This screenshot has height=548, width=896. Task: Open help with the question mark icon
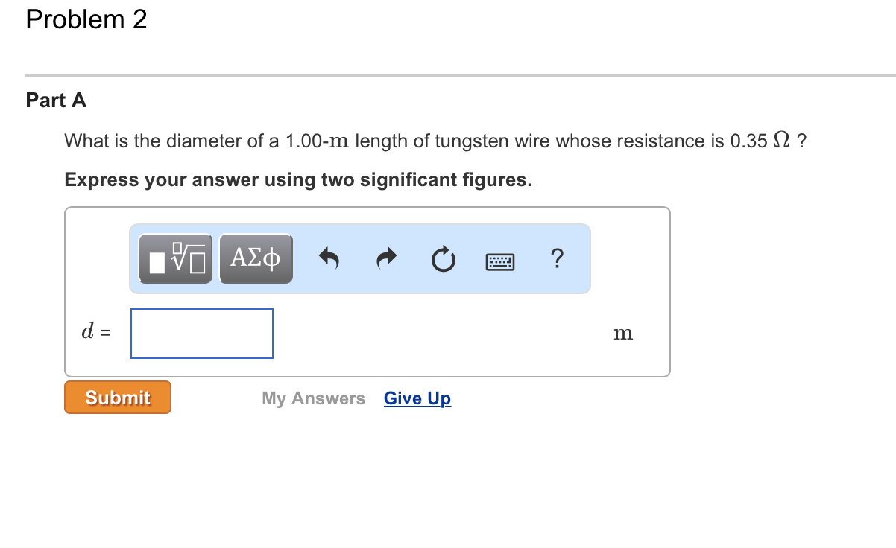tap(557, 259)
